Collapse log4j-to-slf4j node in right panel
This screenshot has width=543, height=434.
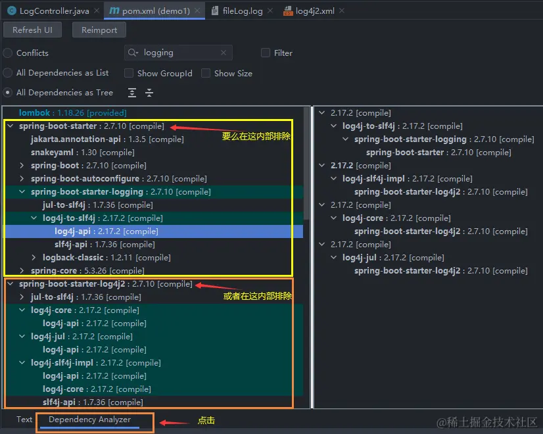(x=334, y=126)
